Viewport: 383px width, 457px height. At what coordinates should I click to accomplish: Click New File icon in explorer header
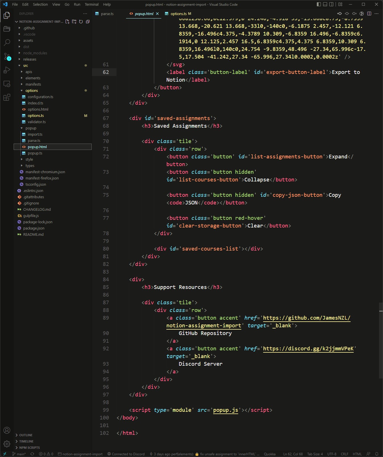tap(67, 22)
